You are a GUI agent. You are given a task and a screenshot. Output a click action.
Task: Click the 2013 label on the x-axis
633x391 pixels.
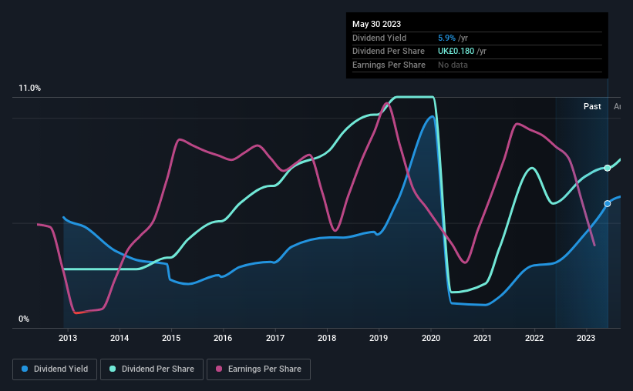coord(68,338)
